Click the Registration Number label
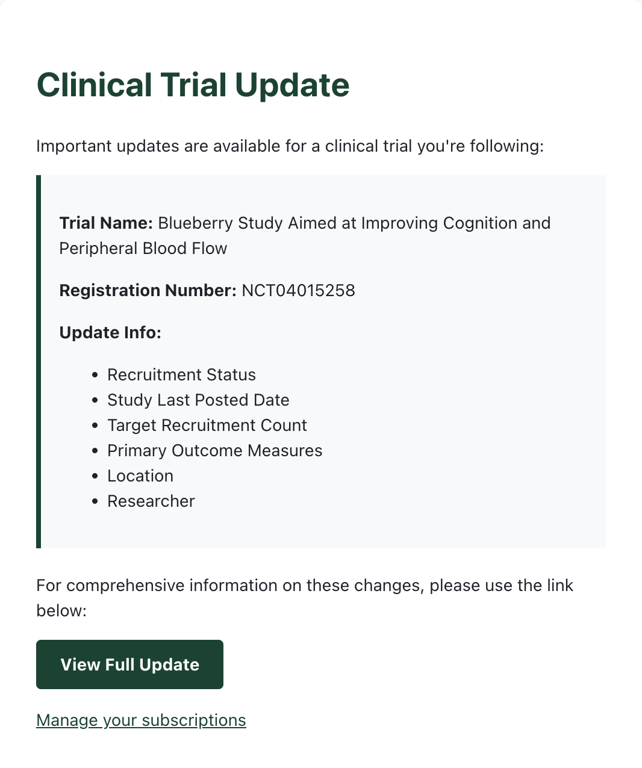The height and width of the screenshot is (768, 642). 148,291
